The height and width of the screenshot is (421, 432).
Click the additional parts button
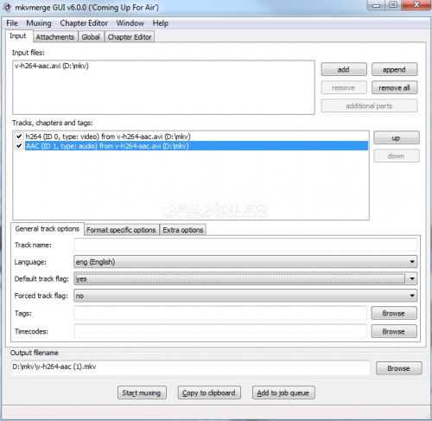coord(369,105)
